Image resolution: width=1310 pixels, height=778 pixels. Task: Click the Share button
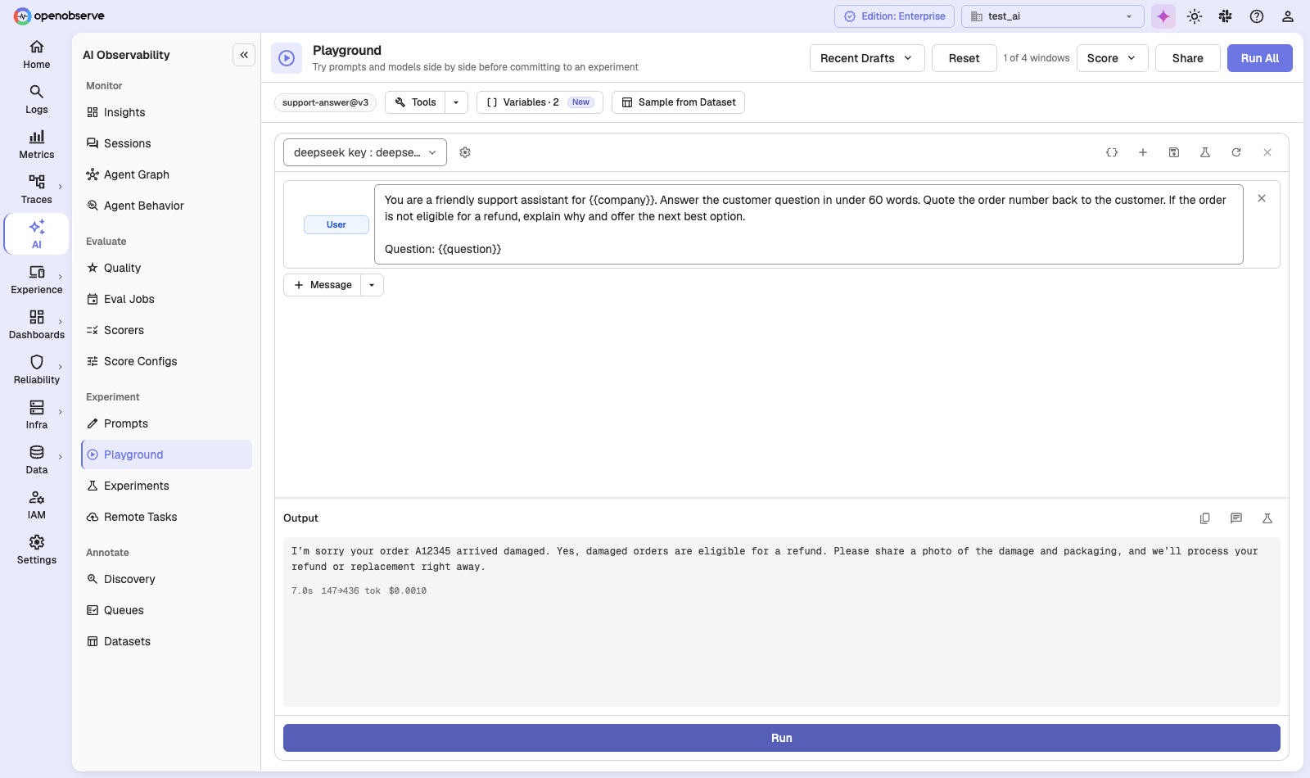tap(1187, 58)
